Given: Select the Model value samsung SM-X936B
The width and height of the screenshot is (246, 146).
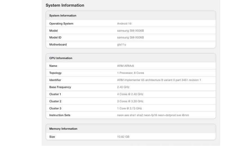Looking at the screenshot, I should click(130, 31).
